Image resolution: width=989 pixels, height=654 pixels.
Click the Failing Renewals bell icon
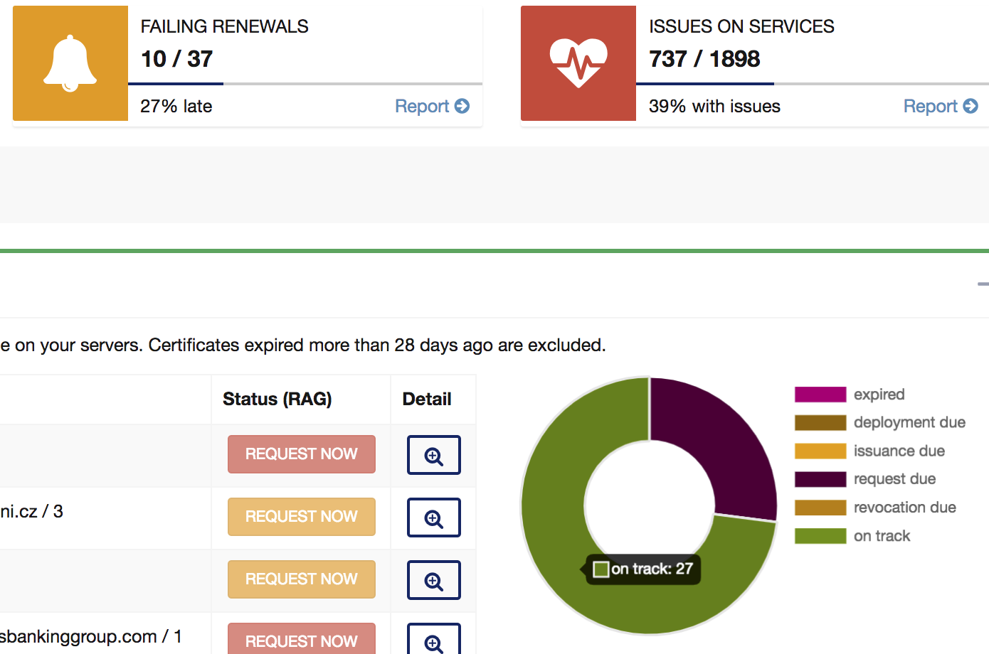(70, 63)
